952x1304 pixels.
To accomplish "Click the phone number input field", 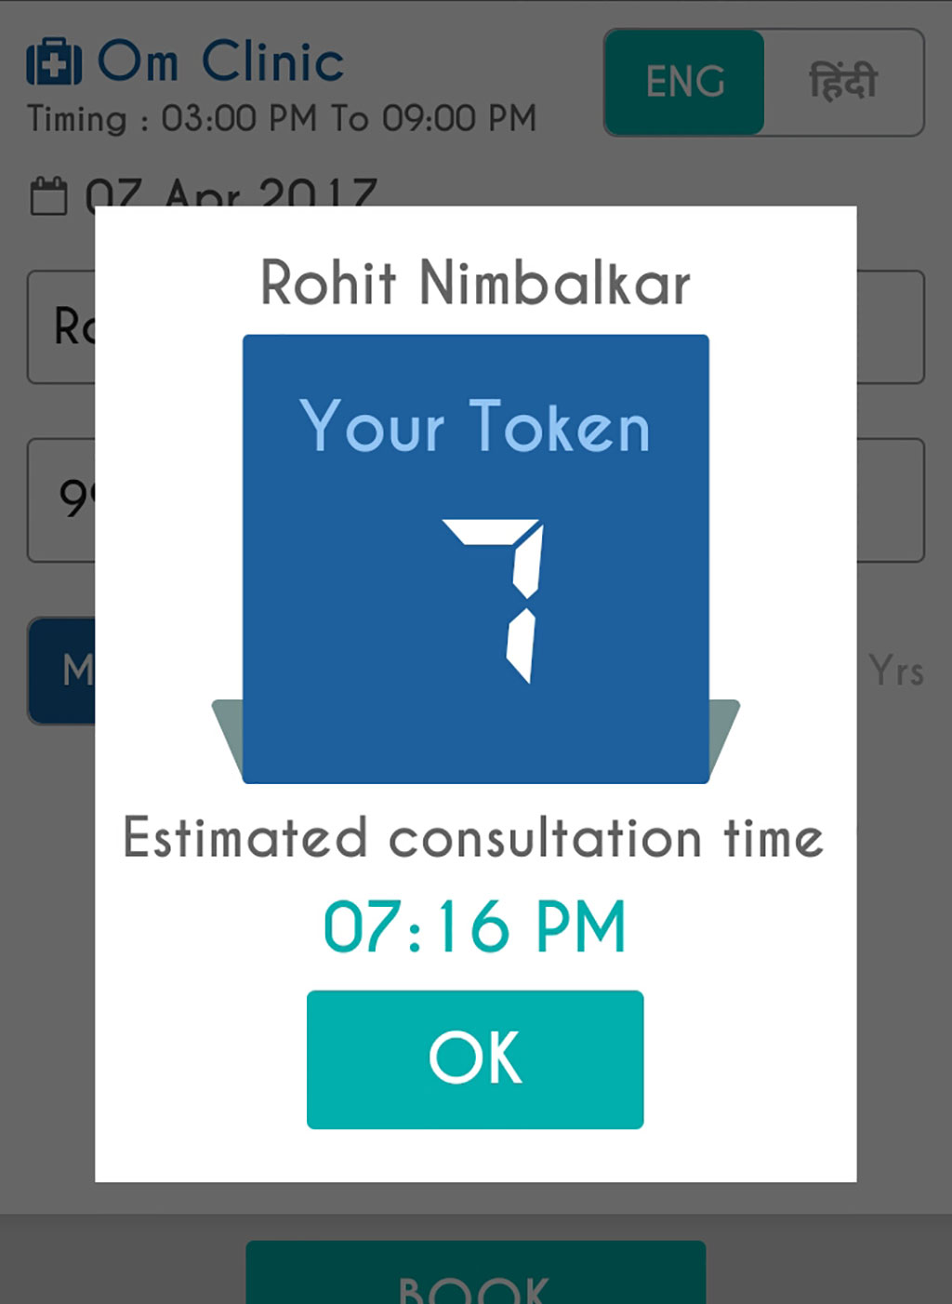I will [x=61, y=499].
